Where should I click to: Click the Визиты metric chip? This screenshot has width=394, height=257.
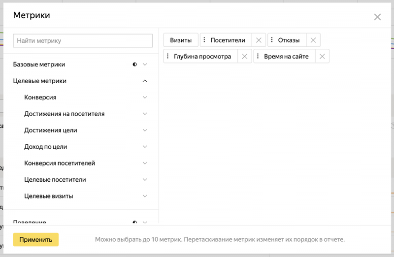click(181, 40)
